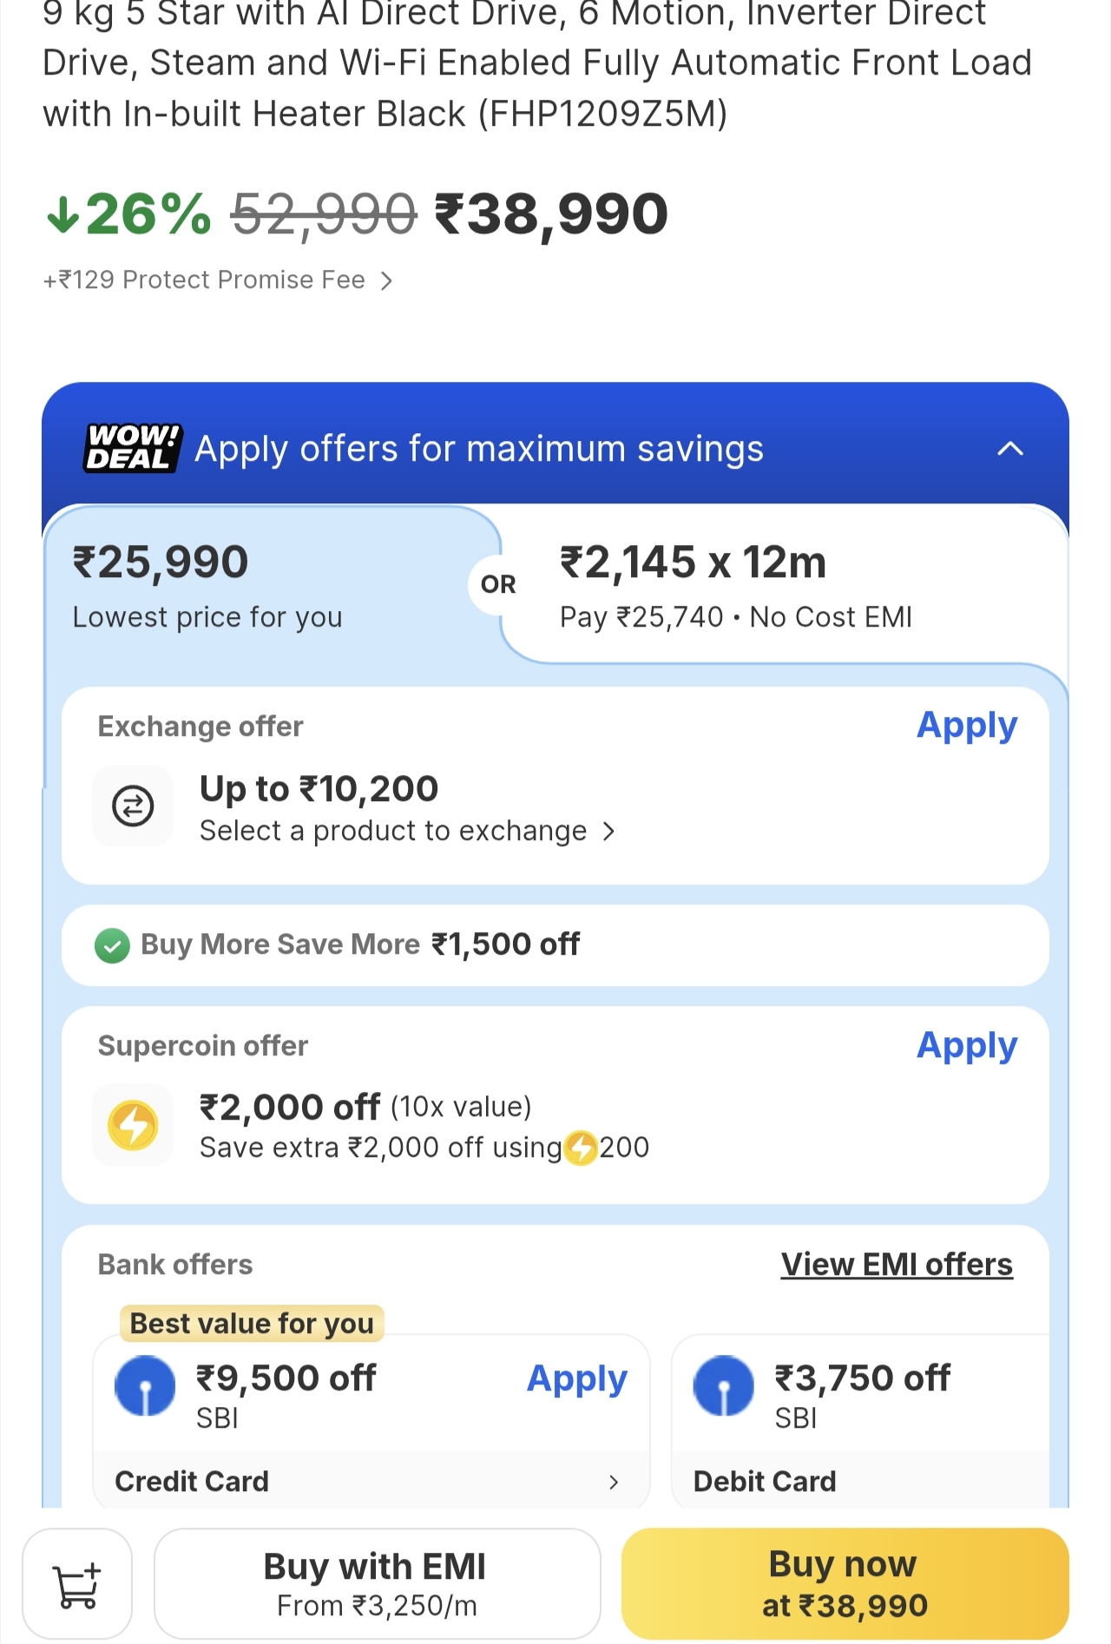
Task: Open Protect Promise Fee details chevron
Action: pyautogui.click(x=386, y=280)
